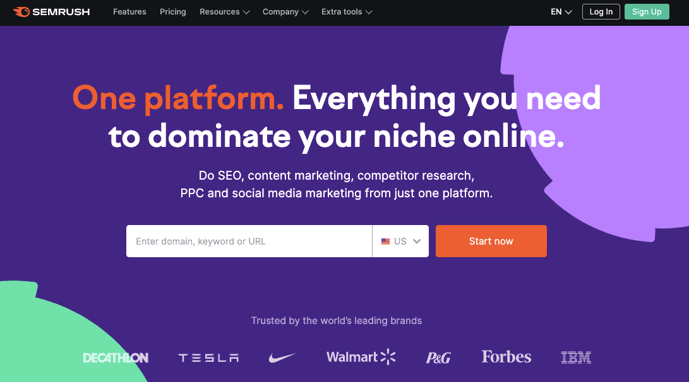Select the Tesla brand logo
Image resolution: width=689 pixels, height=382 pixels.
point(208,357)
